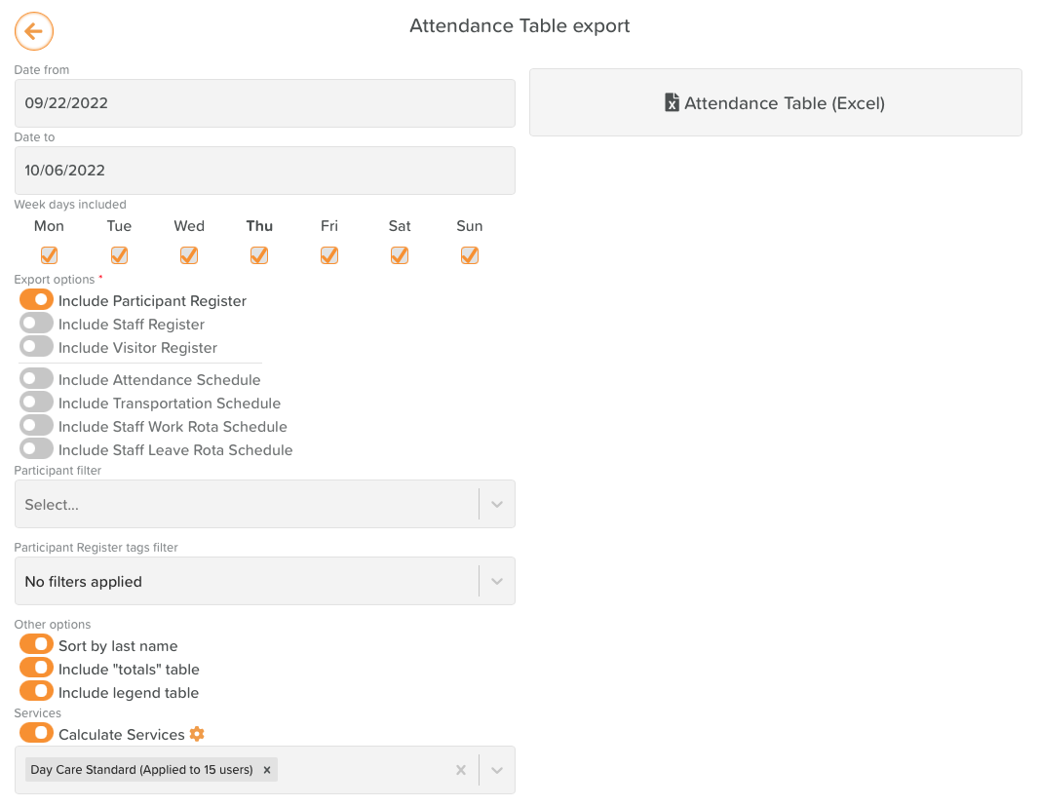Enable Include Staff Register toggle
This screenshot has height=807, width=1039.
point(36,324)
